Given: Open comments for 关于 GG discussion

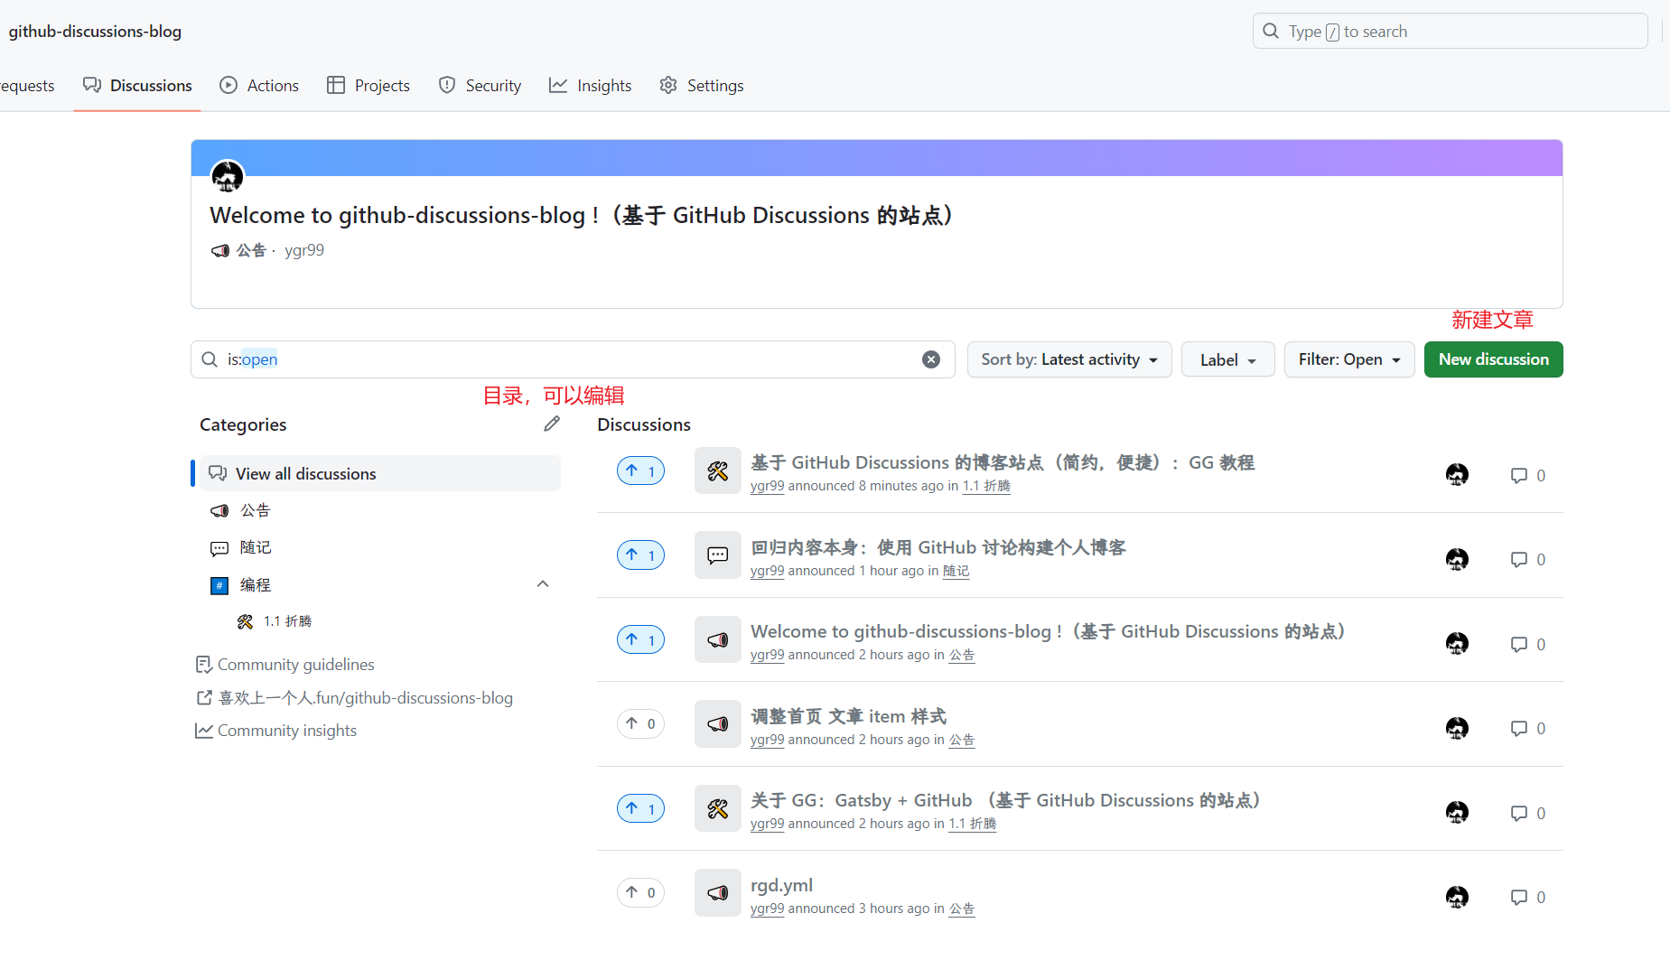Looking at the screenshot, I should 1528,813.
